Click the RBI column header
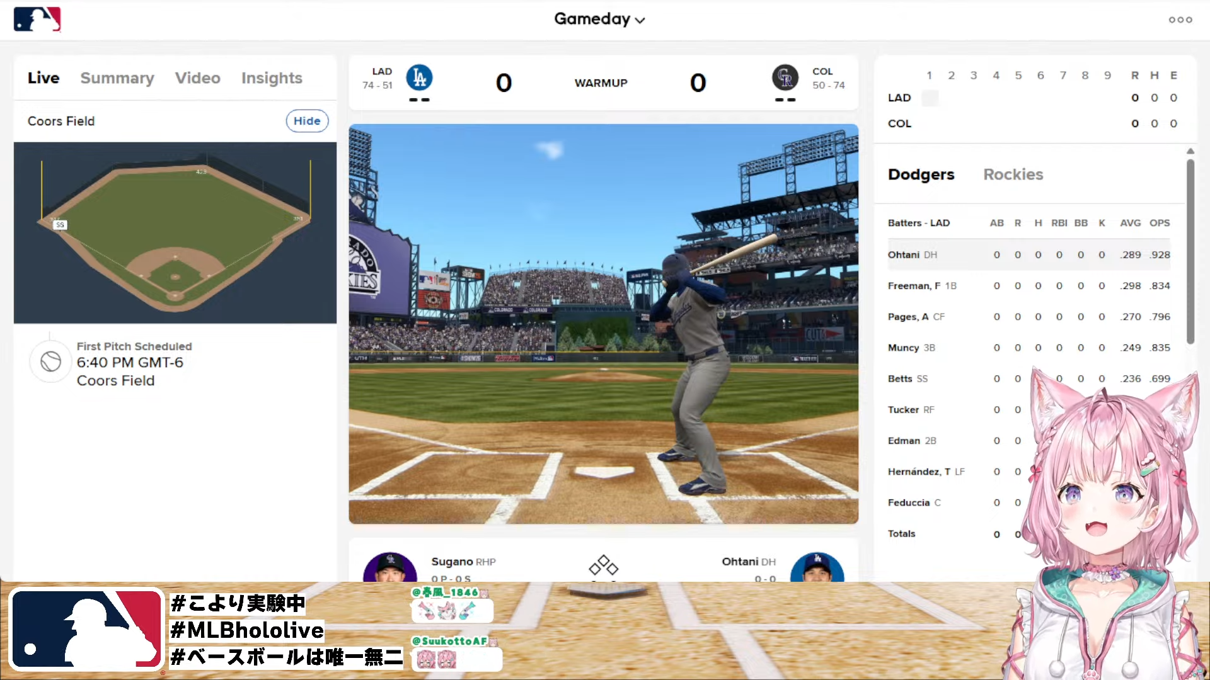This screenshot has width=1210, height=680. point(1059,223)
